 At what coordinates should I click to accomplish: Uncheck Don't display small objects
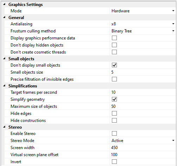(x=114, y=65)
